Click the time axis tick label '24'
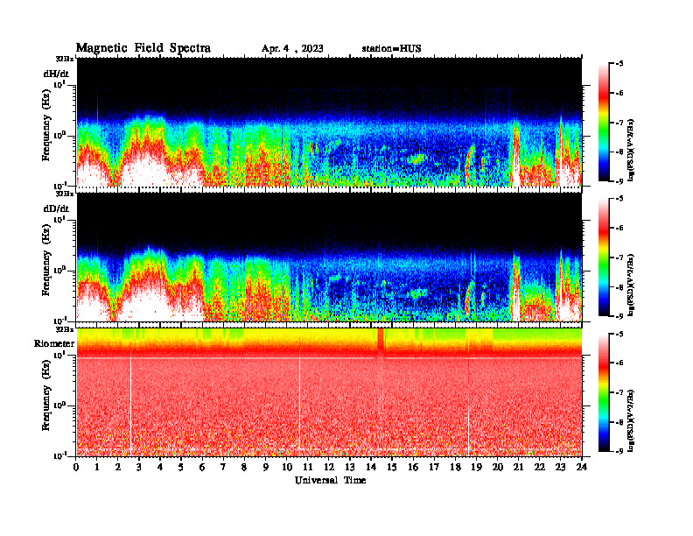Image resolution: width=693 pixels, height=536 pixels. pyautogui.click(x=582, y=468)
